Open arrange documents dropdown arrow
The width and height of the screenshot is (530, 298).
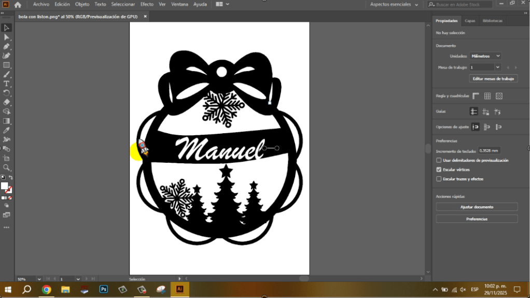click(x=228, y=4)
